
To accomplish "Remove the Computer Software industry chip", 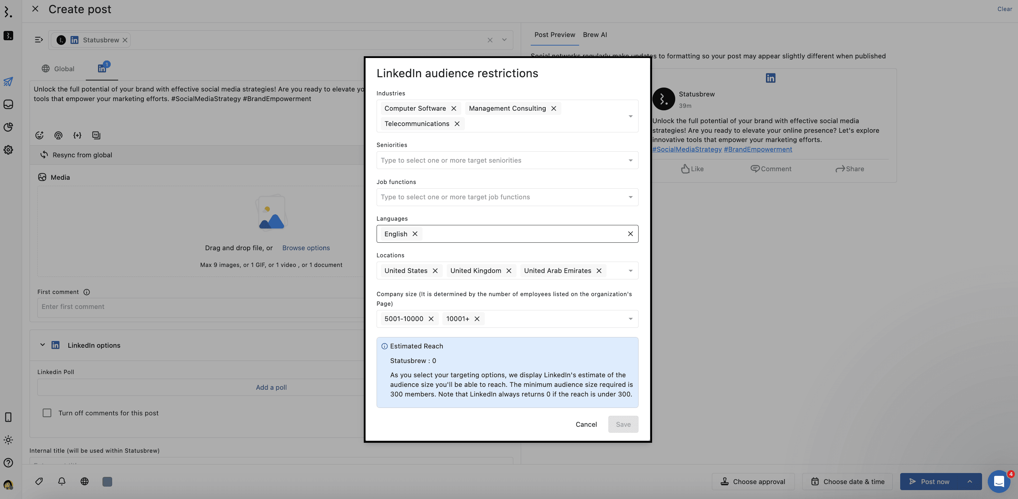I will (x=454, y=108).
